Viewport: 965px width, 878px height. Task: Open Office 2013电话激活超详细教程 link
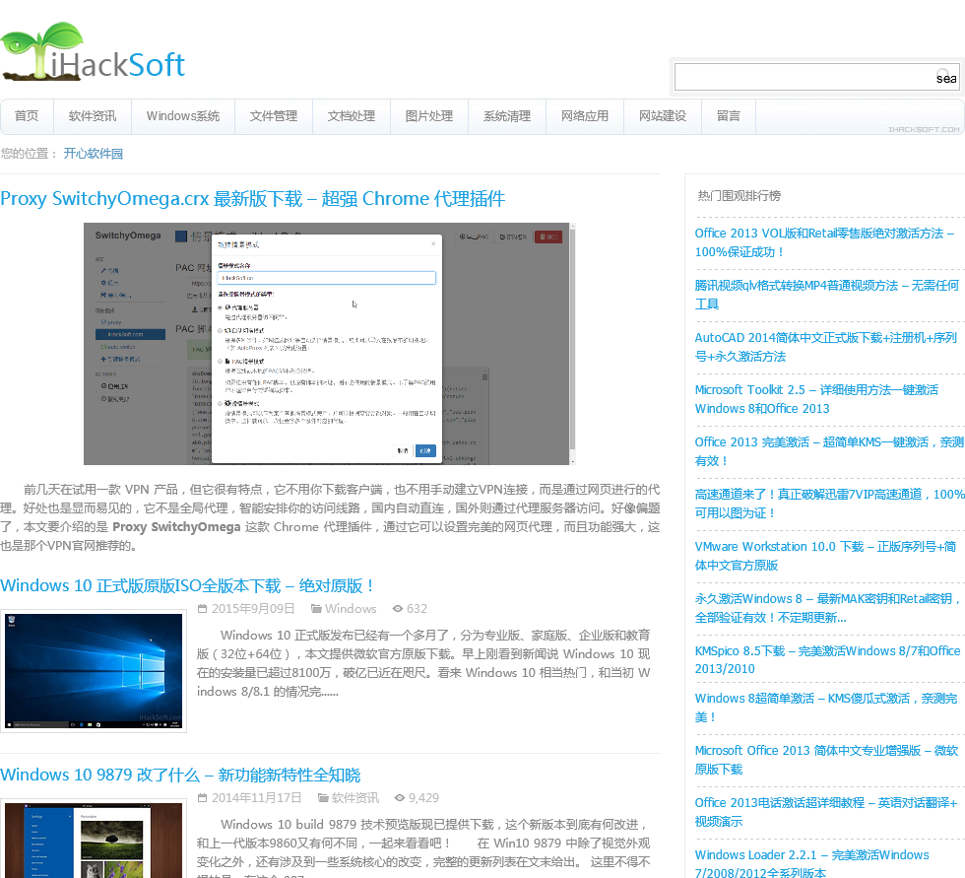(x=826, y=812)
